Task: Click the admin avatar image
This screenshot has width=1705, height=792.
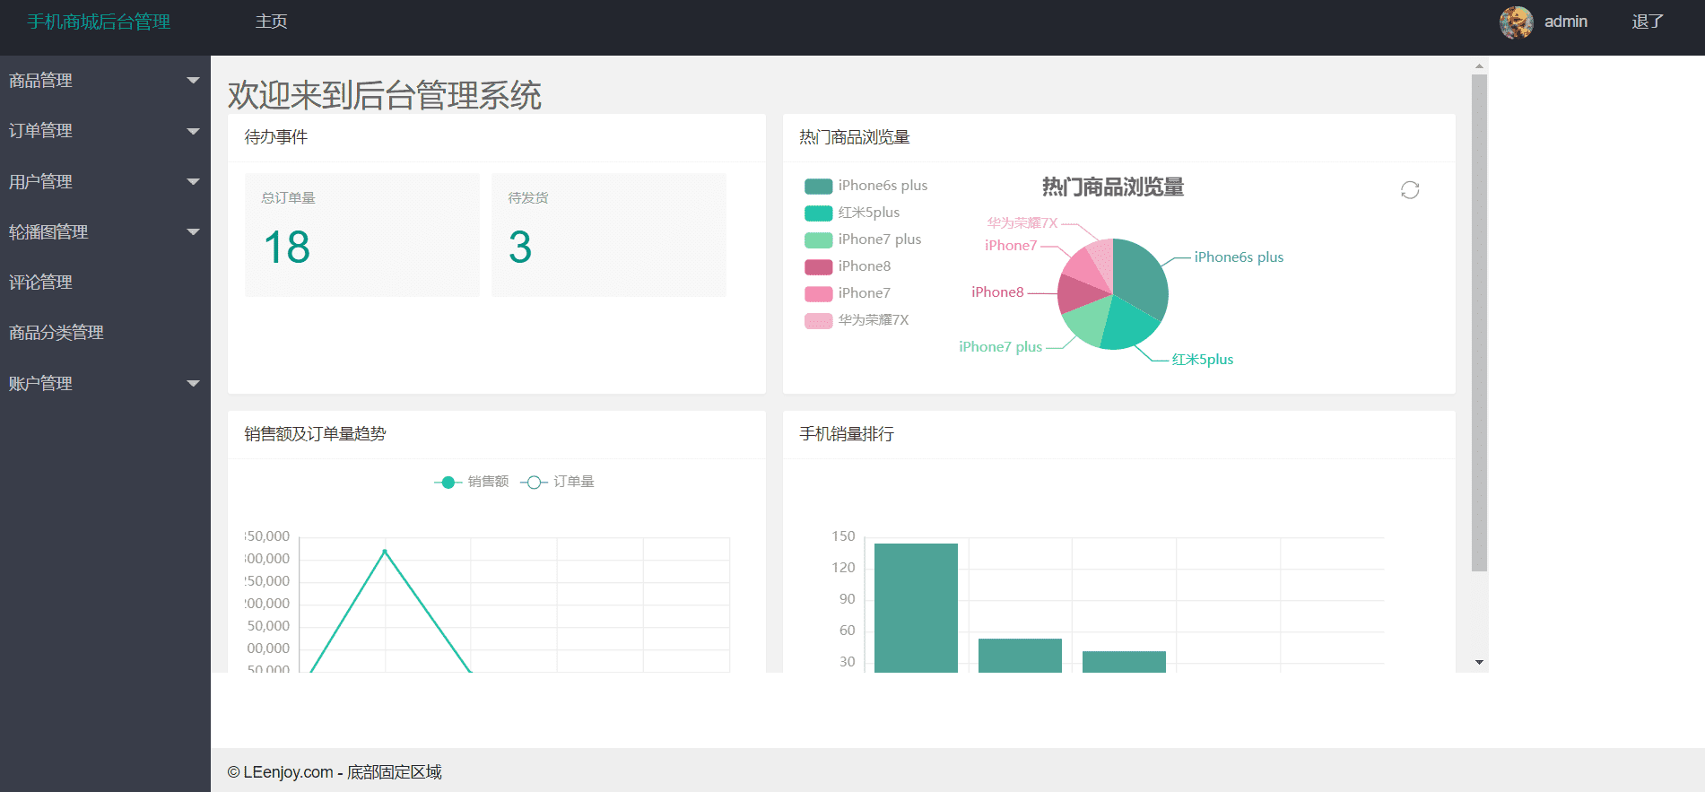Action: click(x=1517, y=22)
